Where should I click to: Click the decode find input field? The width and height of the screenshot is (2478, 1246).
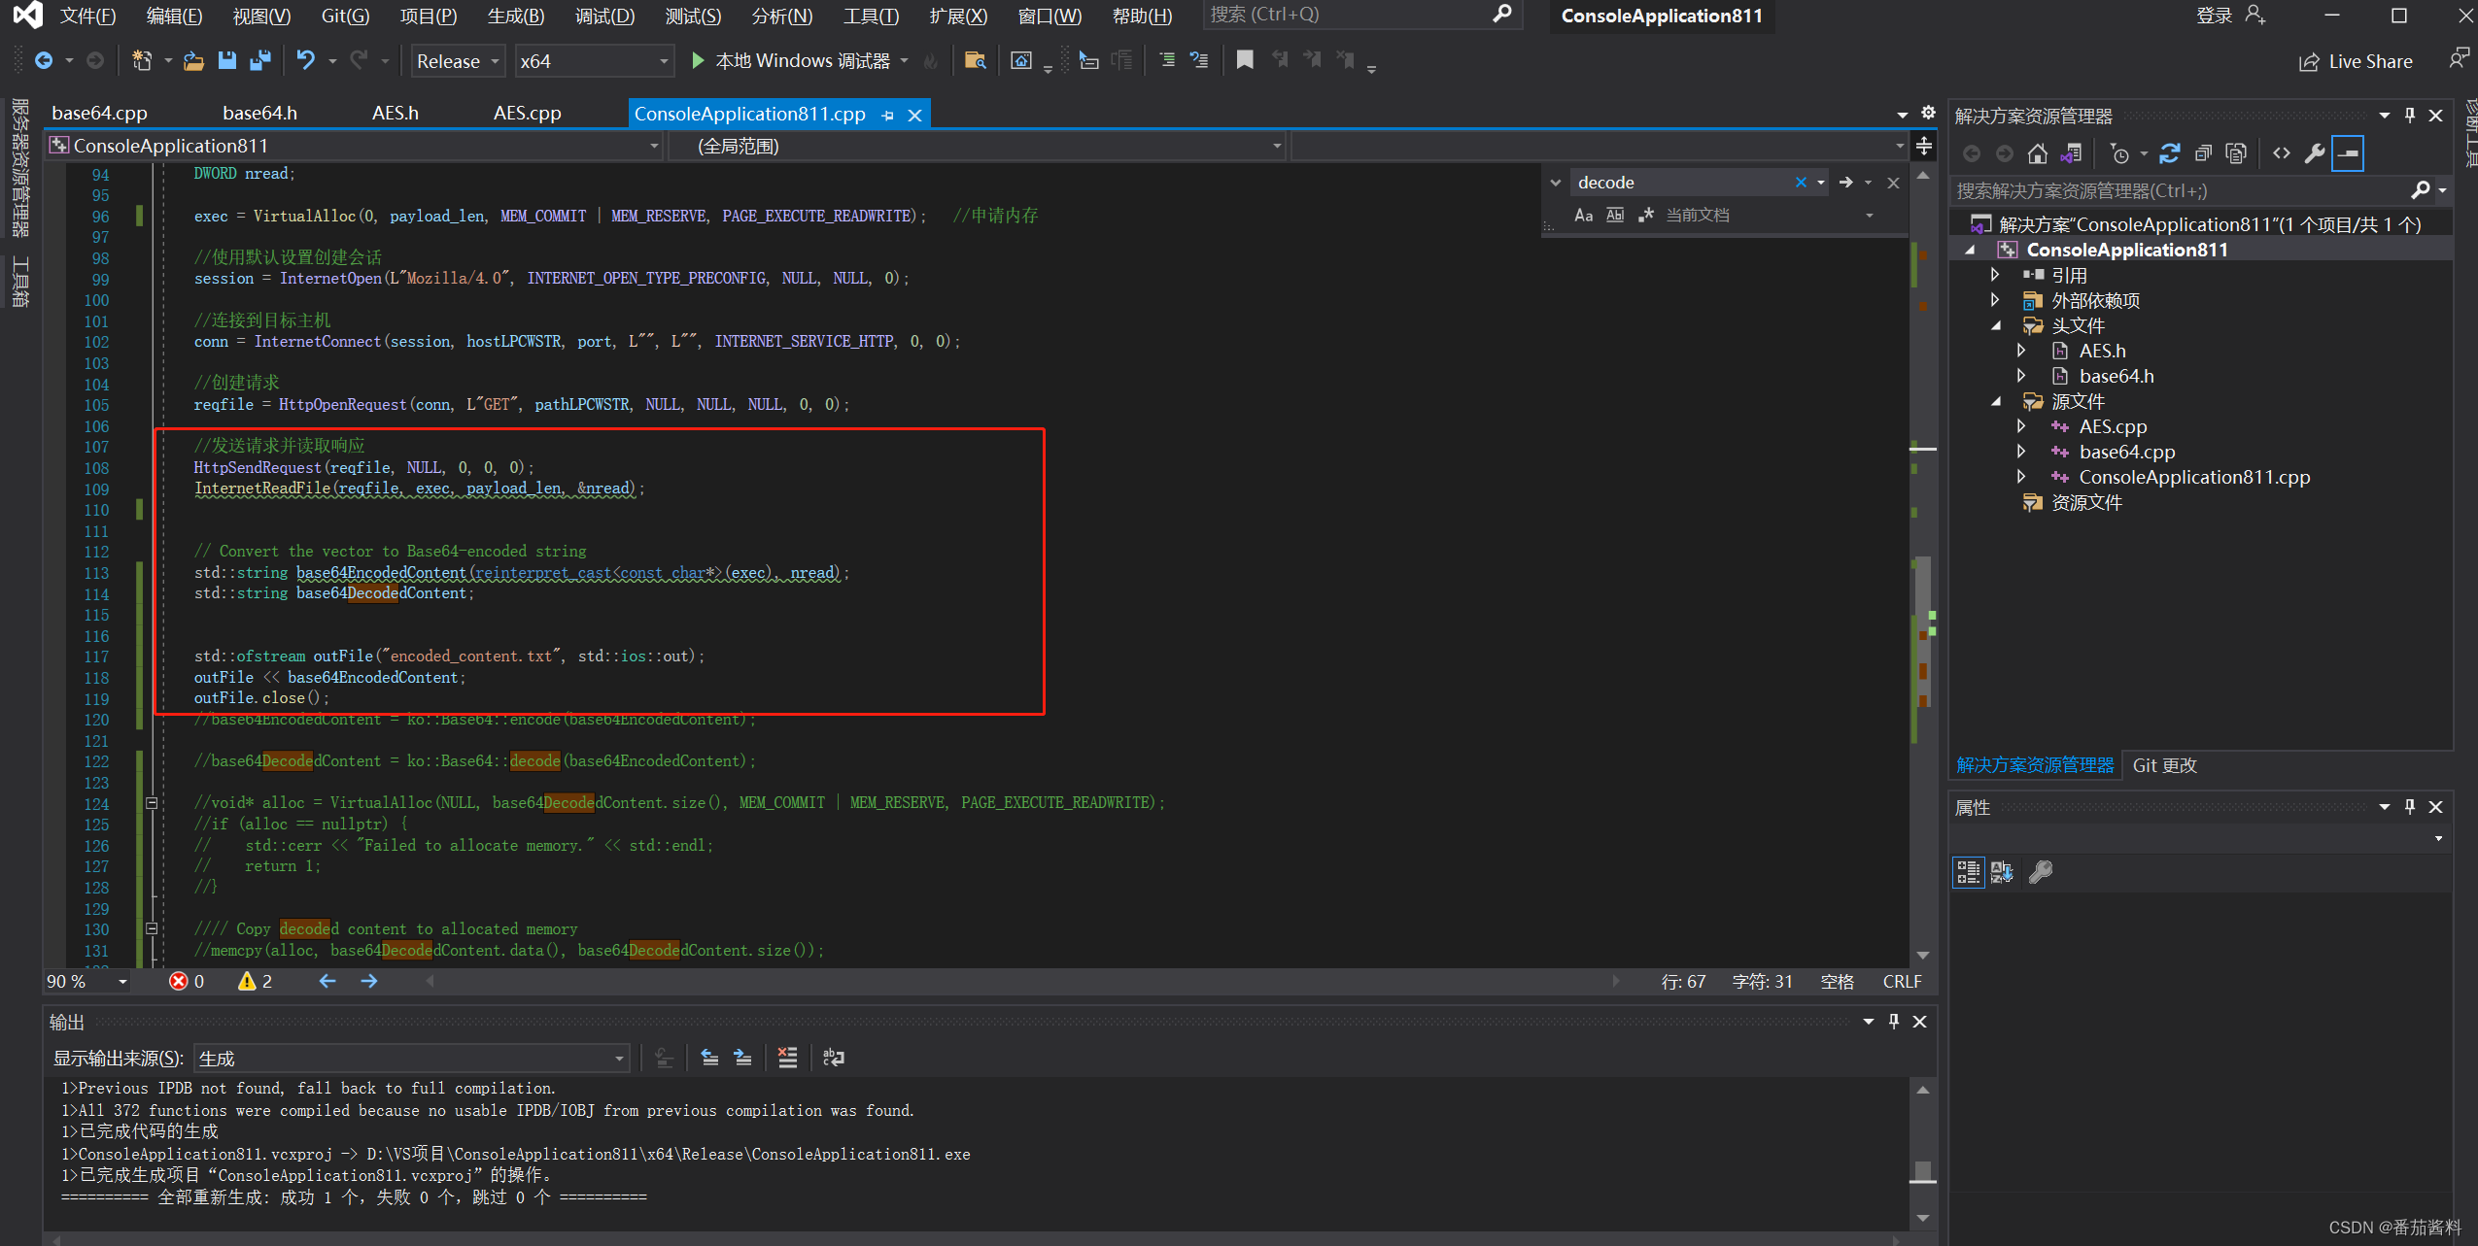(1681, 182)
